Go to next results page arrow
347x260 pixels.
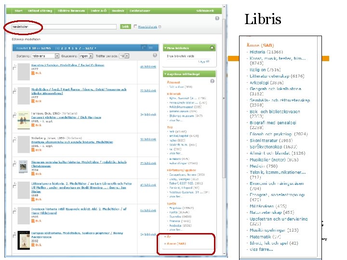point(95,48)
